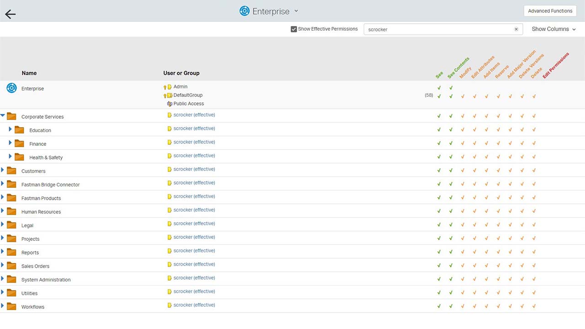Image resolution: width=585 pixels, height=329 pixels.
Task: Click the Projects folder icon
Action: click(11, 239)
